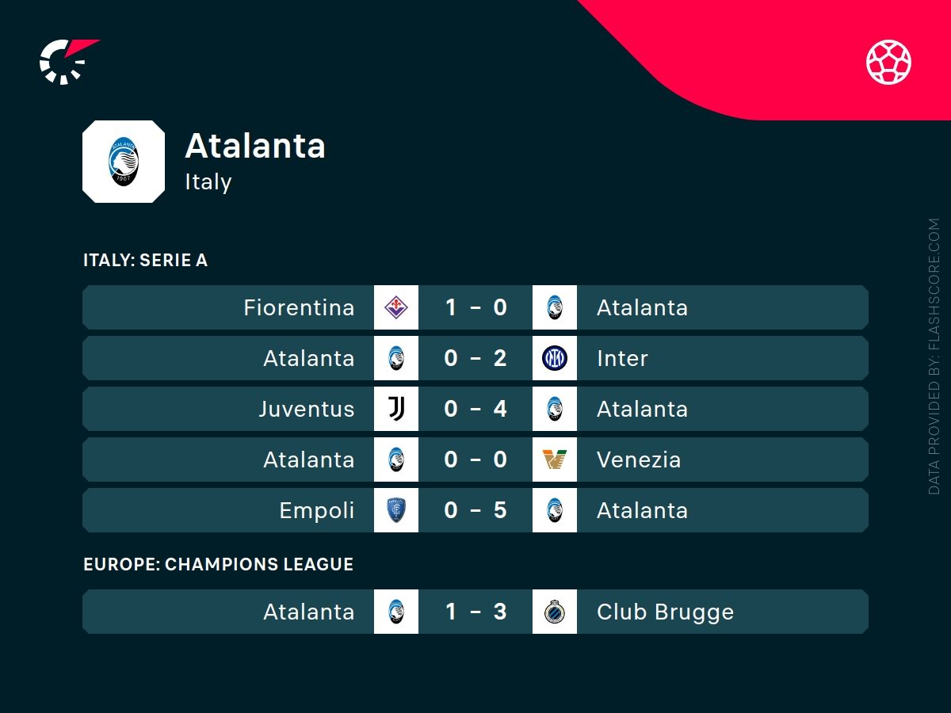The width and height of the screenshot is (951, 713).
Task: Click the DATA PROVIDED BY: FLASHSCORE.COM text
Action: pos(934,356)
